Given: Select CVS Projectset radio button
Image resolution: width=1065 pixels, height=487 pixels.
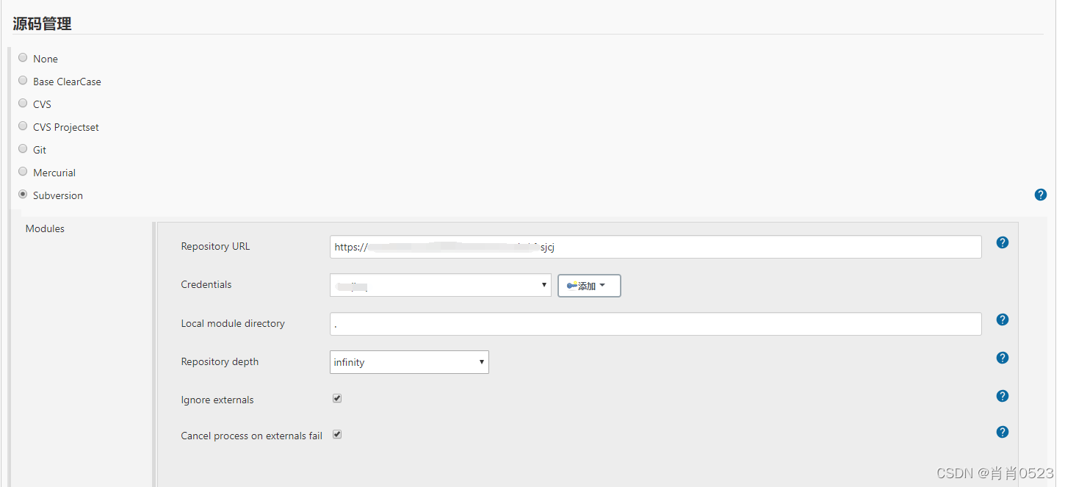Looking at the screenshot, I should pyautogui.click(x=23, y=126).
